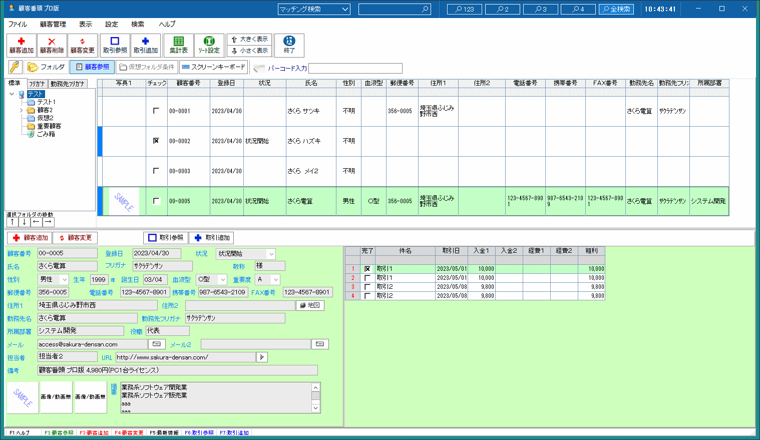Viewport: 760px width, 440px height.
Task: Click lower panel 取引参照 button
Action: [166, 238]
